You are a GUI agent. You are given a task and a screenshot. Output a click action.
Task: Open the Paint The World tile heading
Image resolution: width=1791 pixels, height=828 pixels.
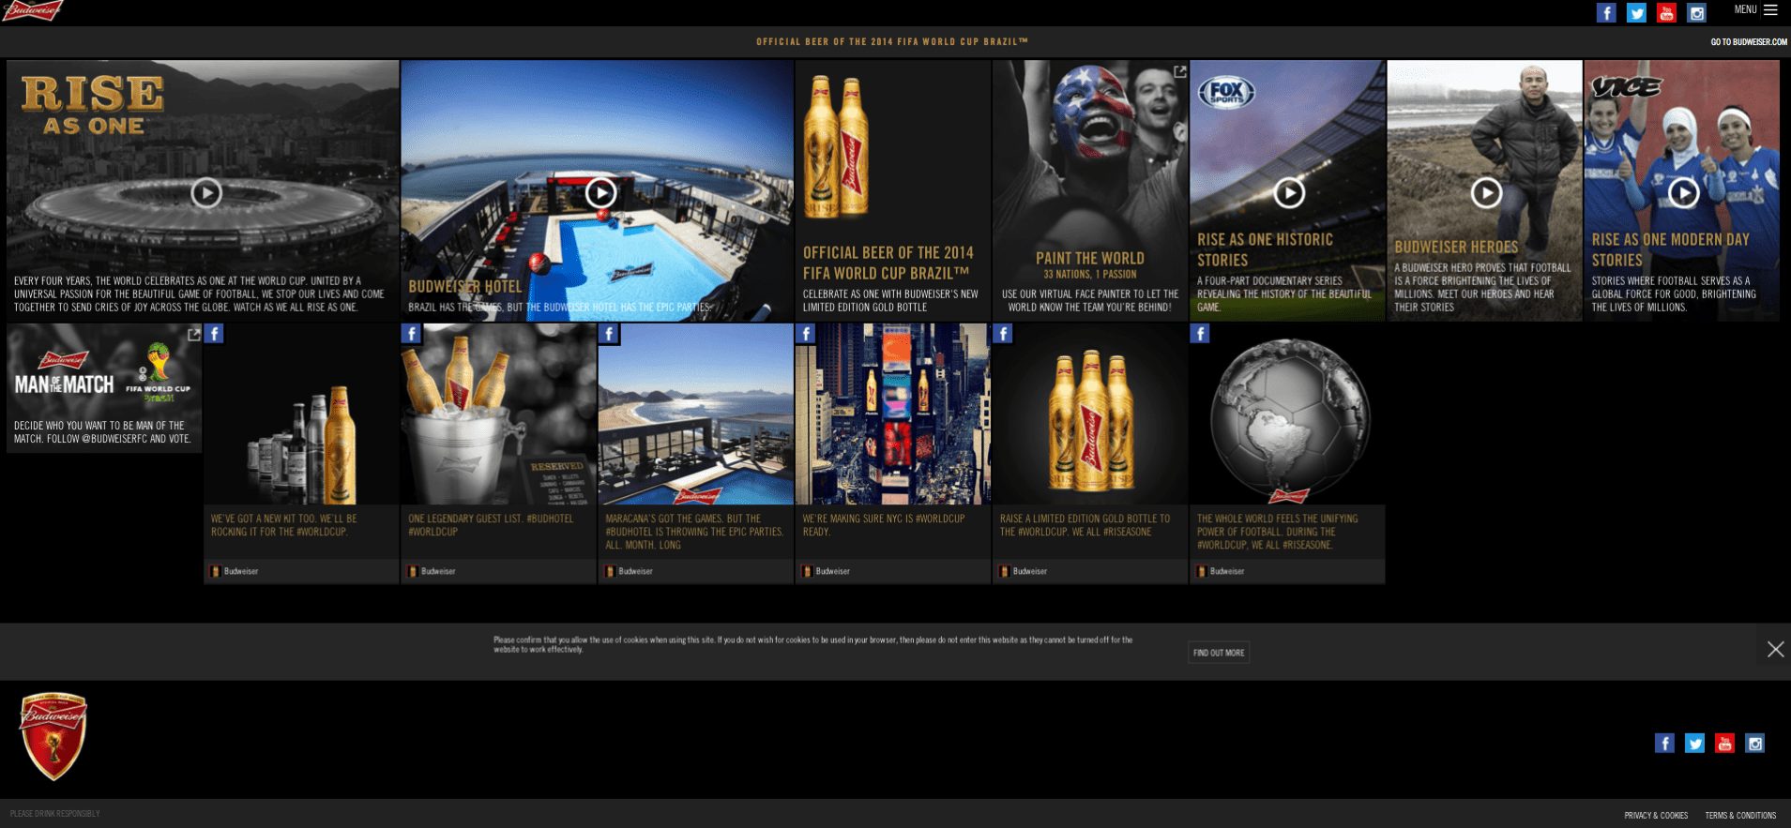click(x=1090, y=259)
